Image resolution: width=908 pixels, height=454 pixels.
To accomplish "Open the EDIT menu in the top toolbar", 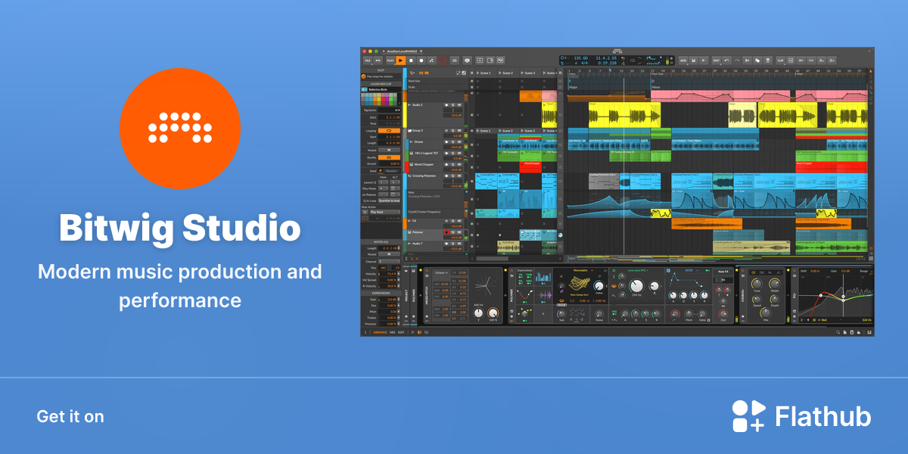I will coord(717,61).
